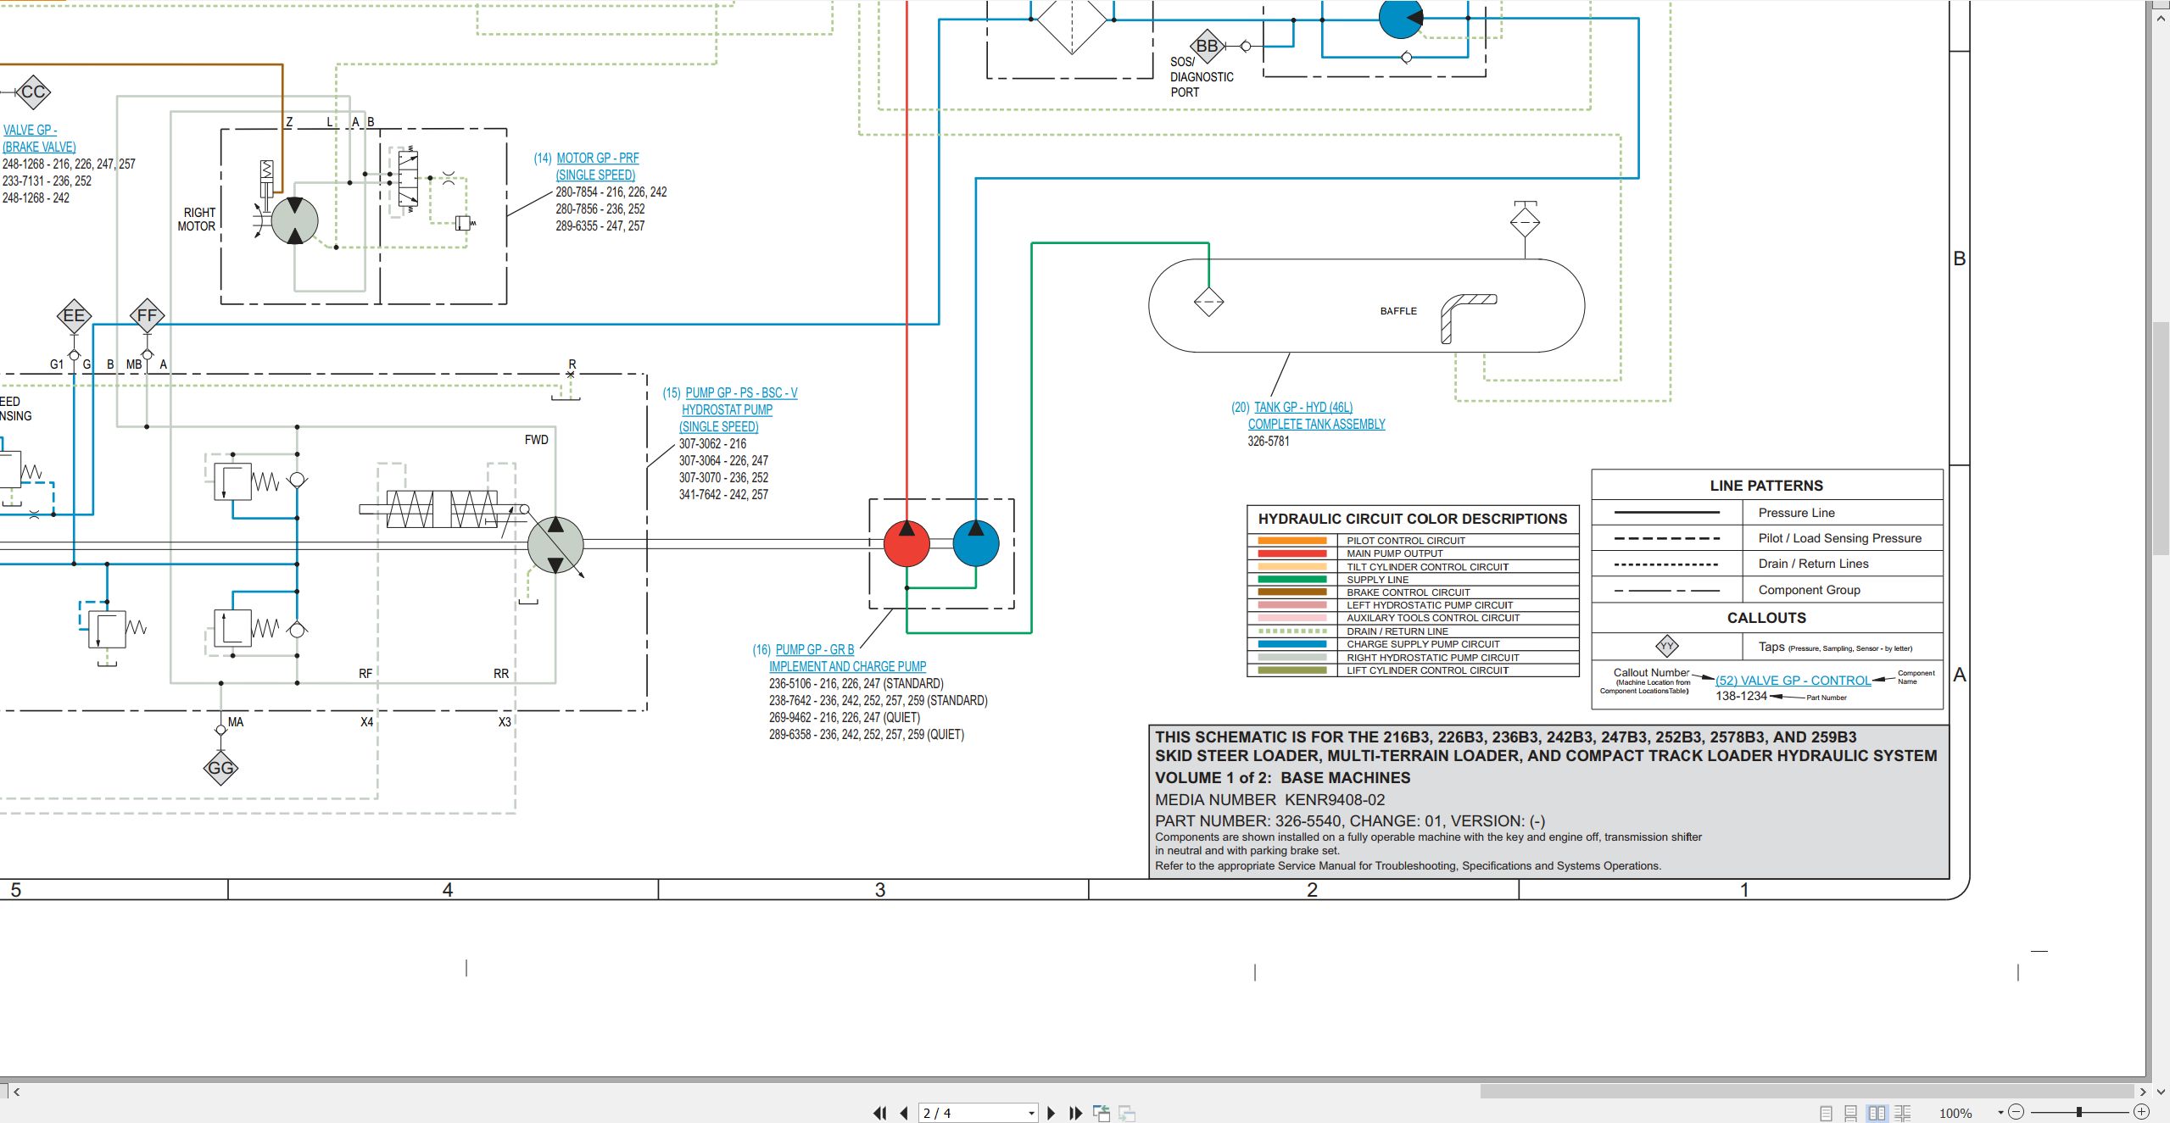2170x1123 pixels.
Task: Go to the next page
Action: click(1052, 1113)
